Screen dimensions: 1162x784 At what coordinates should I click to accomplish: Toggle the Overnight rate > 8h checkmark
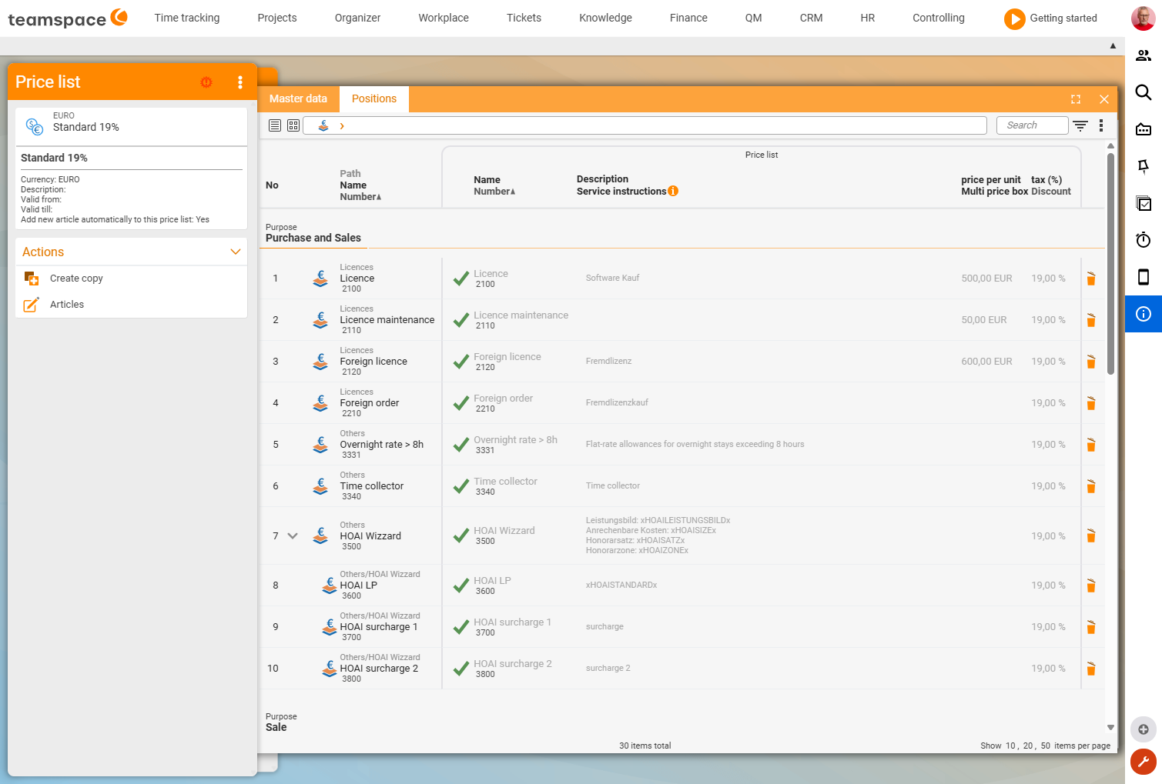(x=461, y=445)
